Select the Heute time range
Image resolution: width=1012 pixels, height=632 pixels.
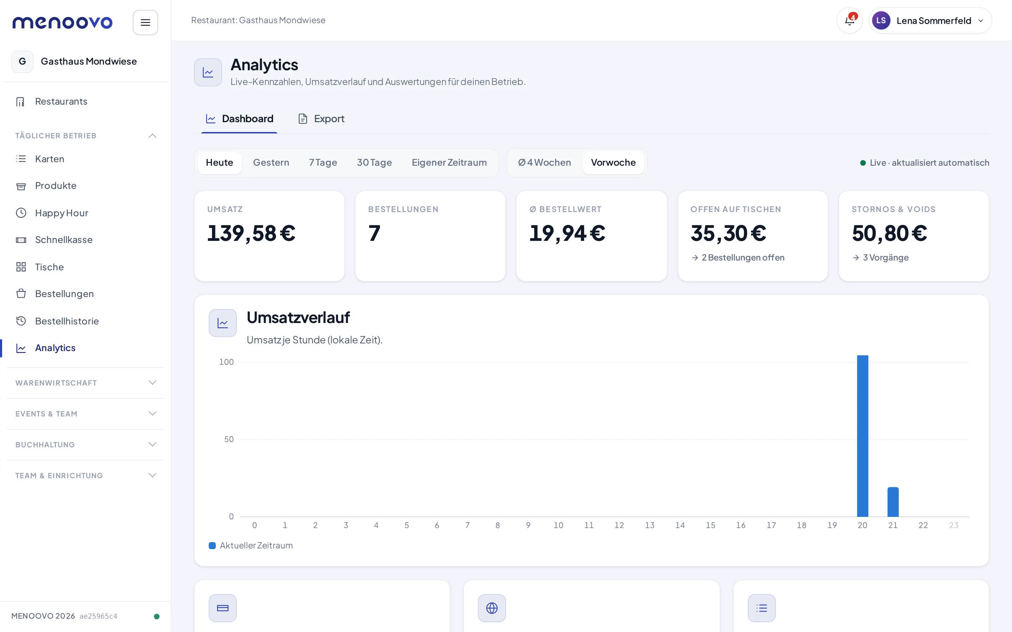(219, 163)
